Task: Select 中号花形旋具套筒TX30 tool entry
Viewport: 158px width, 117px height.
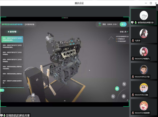Action: click(x=122, y=36)
